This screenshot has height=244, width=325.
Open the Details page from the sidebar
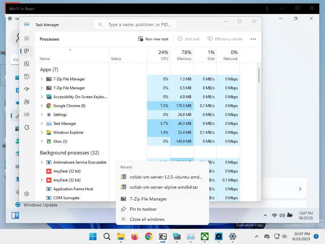(27, 114)
